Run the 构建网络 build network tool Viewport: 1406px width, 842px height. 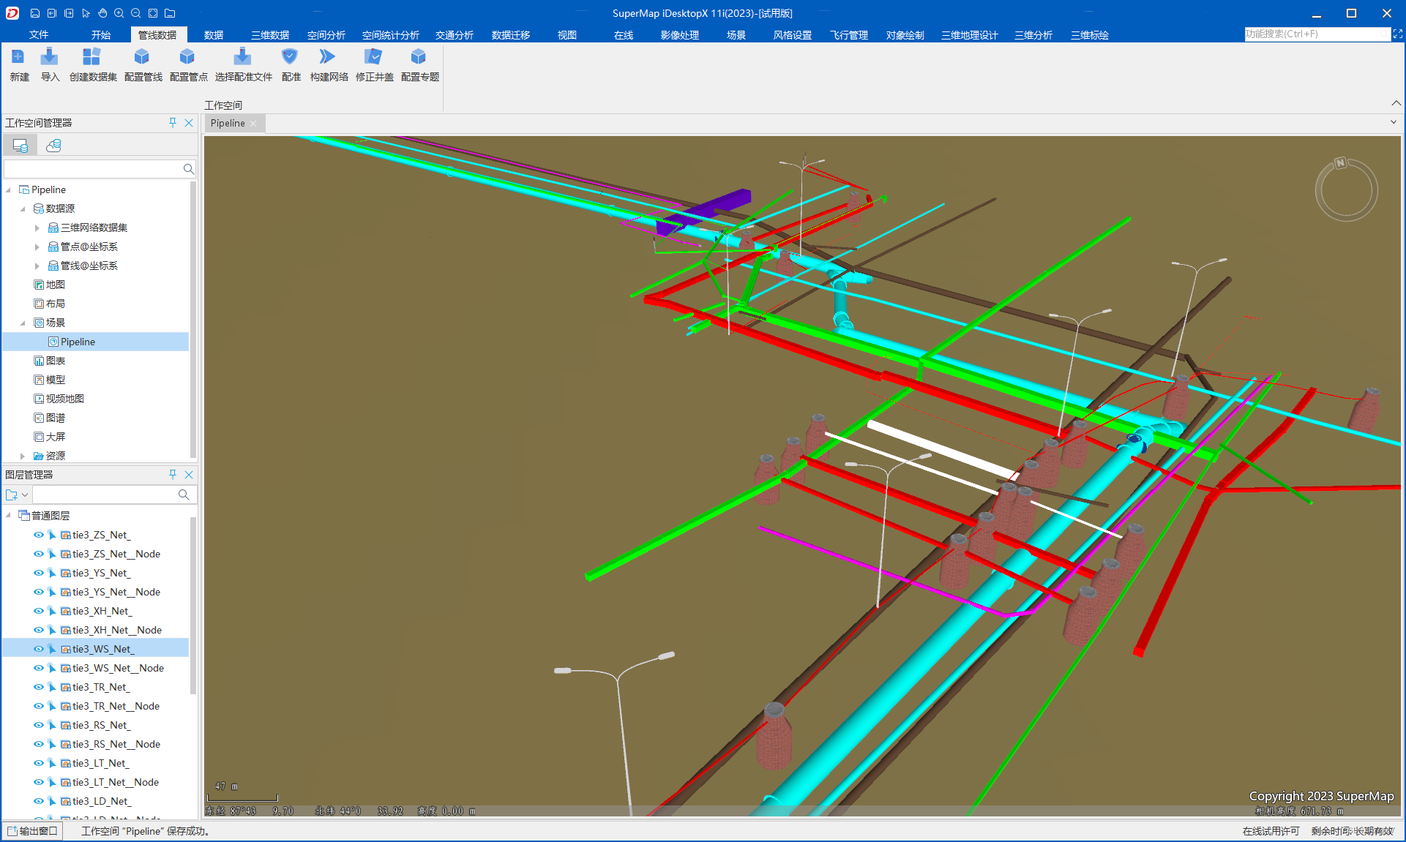pos(329,64)
